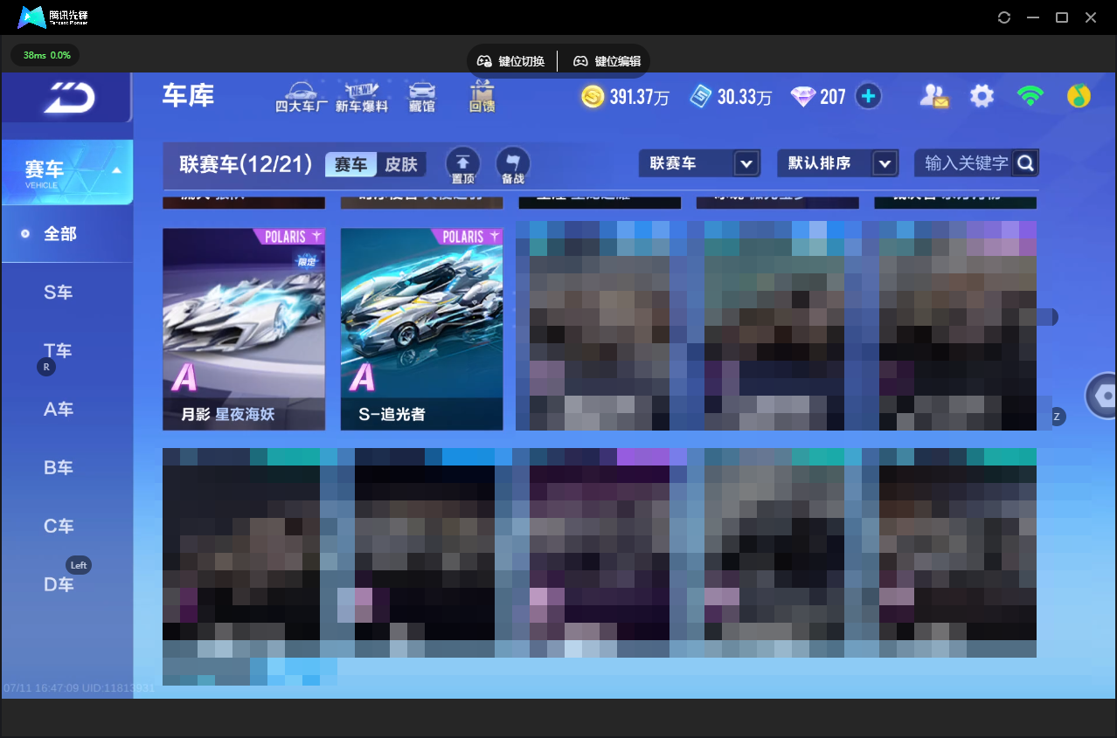Viewport: 1117px width, 738px height.
Task: Open the friends mail icon
Action: [x=933, y=96]
